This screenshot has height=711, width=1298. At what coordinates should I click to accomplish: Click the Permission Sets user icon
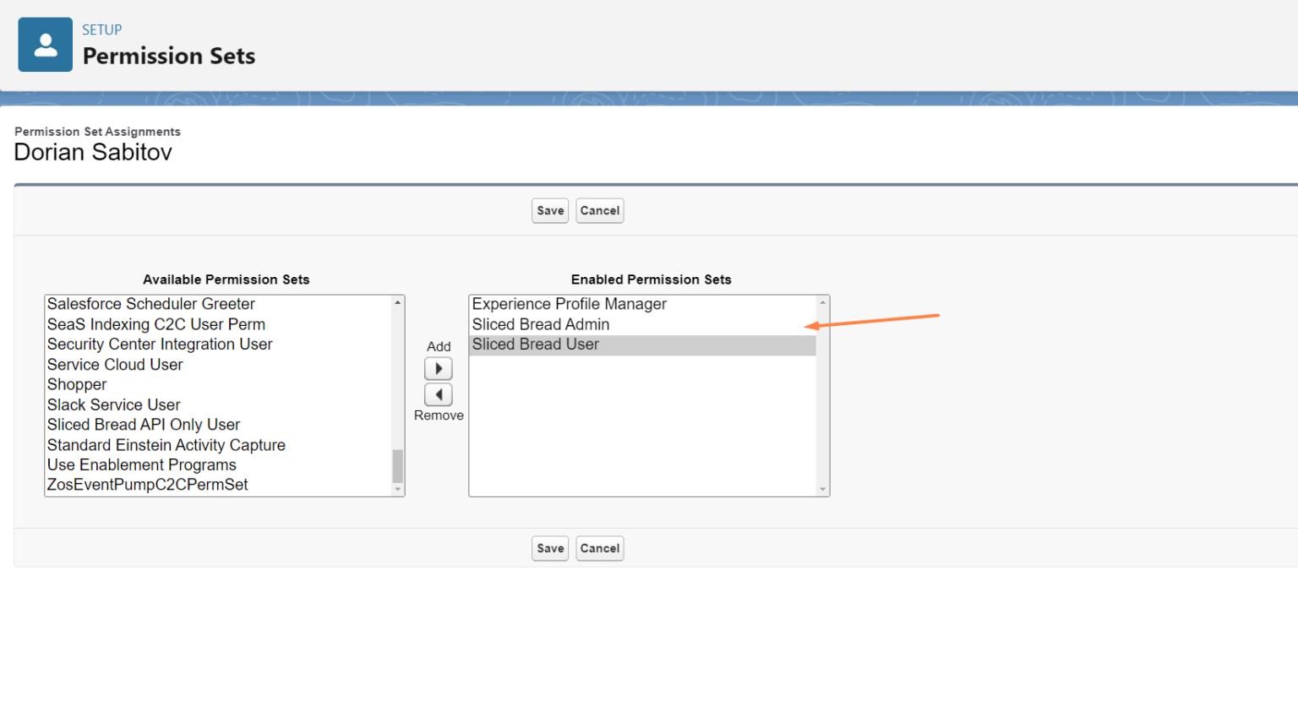pyautogui.click(x=45, y=45)
